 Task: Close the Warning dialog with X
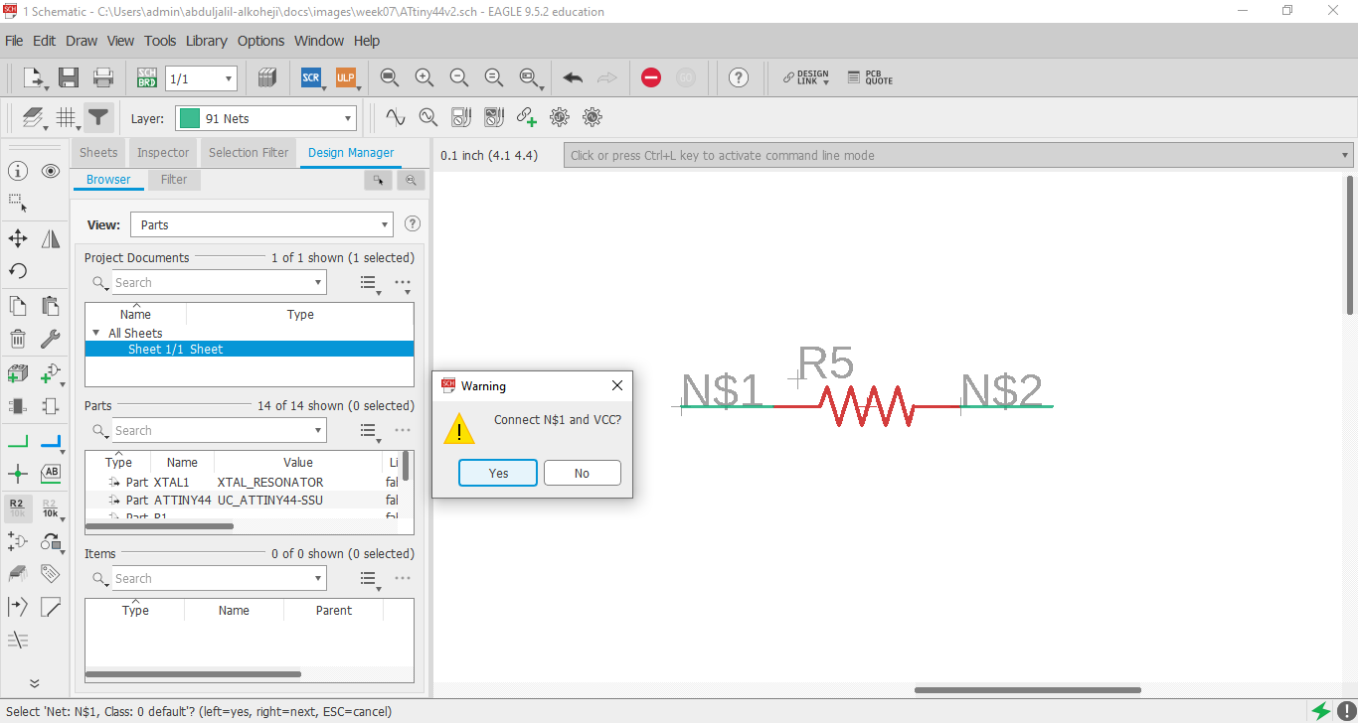tap(616, 385)
